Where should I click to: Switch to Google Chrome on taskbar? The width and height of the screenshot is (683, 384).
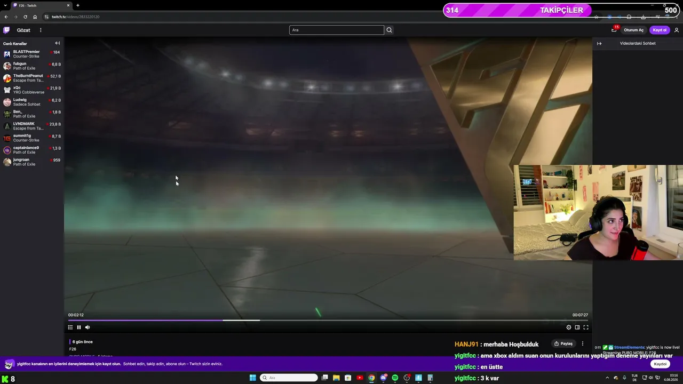tap(371, 378)
